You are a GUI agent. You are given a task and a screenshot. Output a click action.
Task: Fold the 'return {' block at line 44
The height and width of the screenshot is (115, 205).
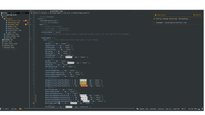31,19
